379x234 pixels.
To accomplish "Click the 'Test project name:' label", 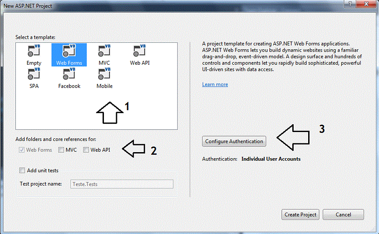I will pyautogui.click(x=41, y=184).
